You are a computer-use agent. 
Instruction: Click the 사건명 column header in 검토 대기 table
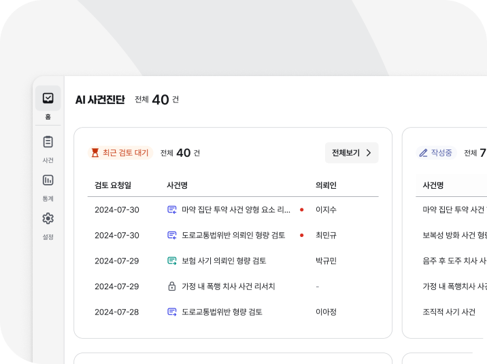pos(177,185)
